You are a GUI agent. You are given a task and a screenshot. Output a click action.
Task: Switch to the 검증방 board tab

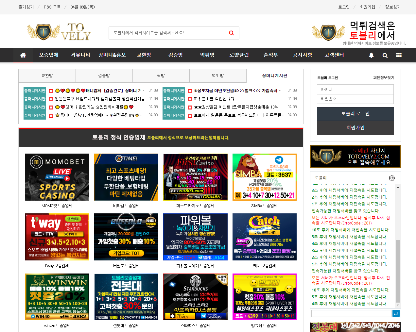[x=104, y=75]
